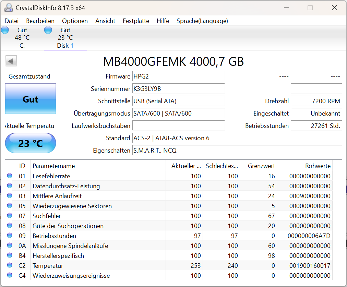Image resolution: width=347 pixels, height=287 pixels.
Task: Switch to the C: drive tab
Action: coord(22,38)
